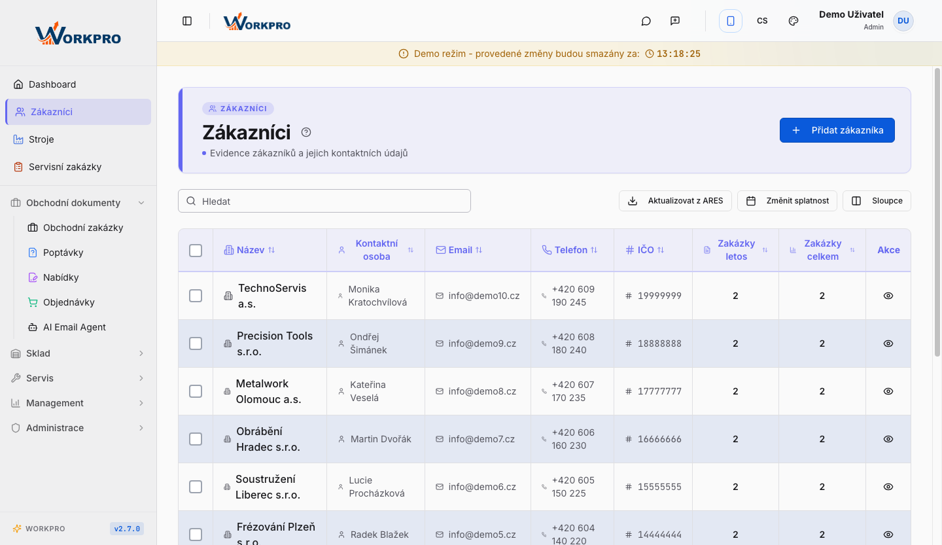Open the feedback message icon
Image resolution: width=942 pixels, height=545 pixels.
(675, 21)
